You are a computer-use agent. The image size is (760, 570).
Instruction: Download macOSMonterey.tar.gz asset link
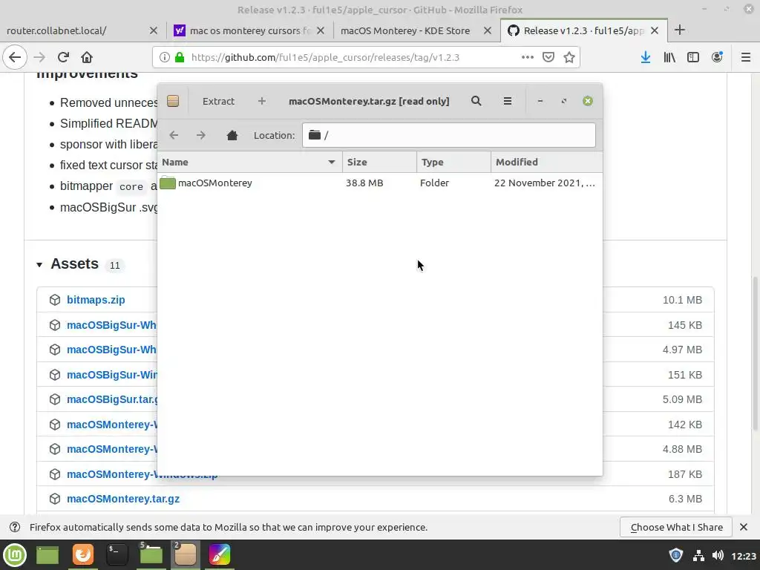[x=123, y=499]
